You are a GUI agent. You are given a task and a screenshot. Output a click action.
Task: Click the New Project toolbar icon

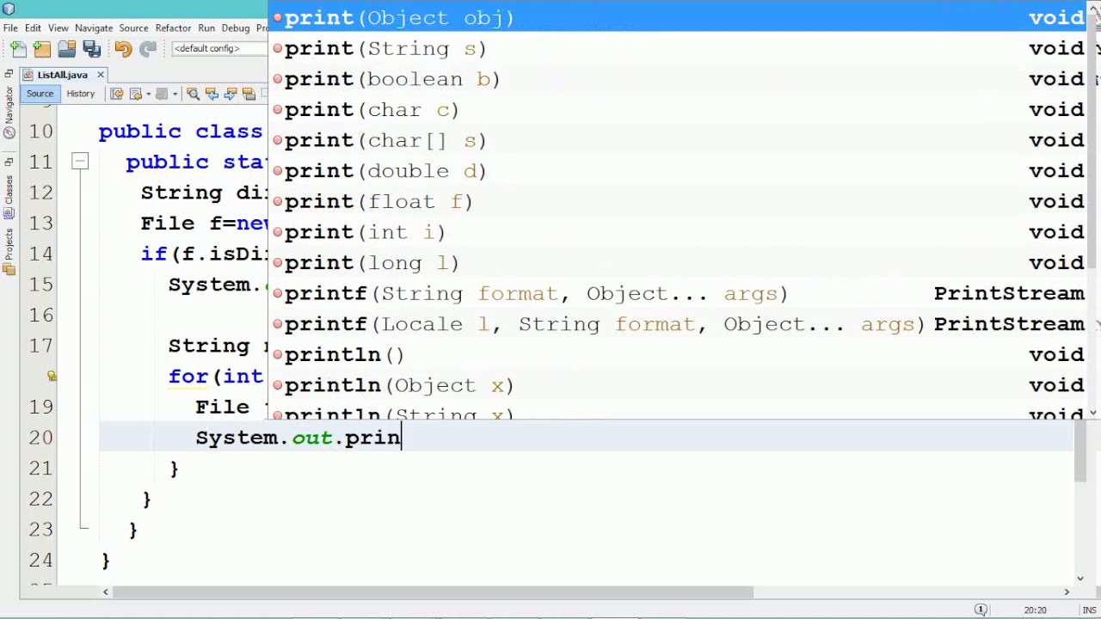click(42, 49)
